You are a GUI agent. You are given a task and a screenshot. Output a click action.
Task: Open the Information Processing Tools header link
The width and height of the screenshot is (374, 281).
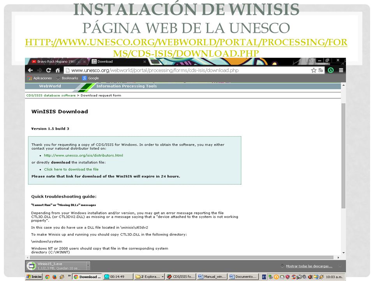point(127,86)
